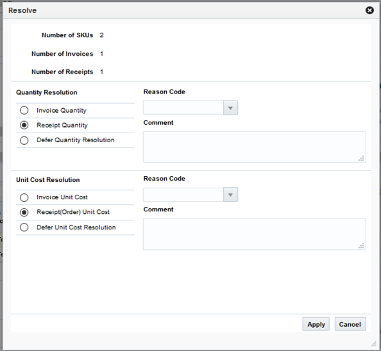
Task: Open the Unit Cost Reason Code dropdown arrow
Action: pyautogui.click(x=230, y=195)
